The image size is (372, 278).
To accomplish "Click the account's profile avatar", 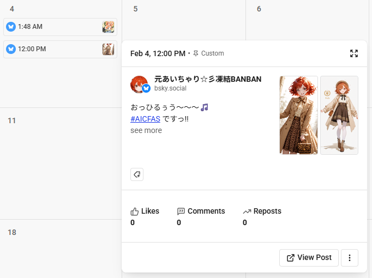I will click(139, 84).
